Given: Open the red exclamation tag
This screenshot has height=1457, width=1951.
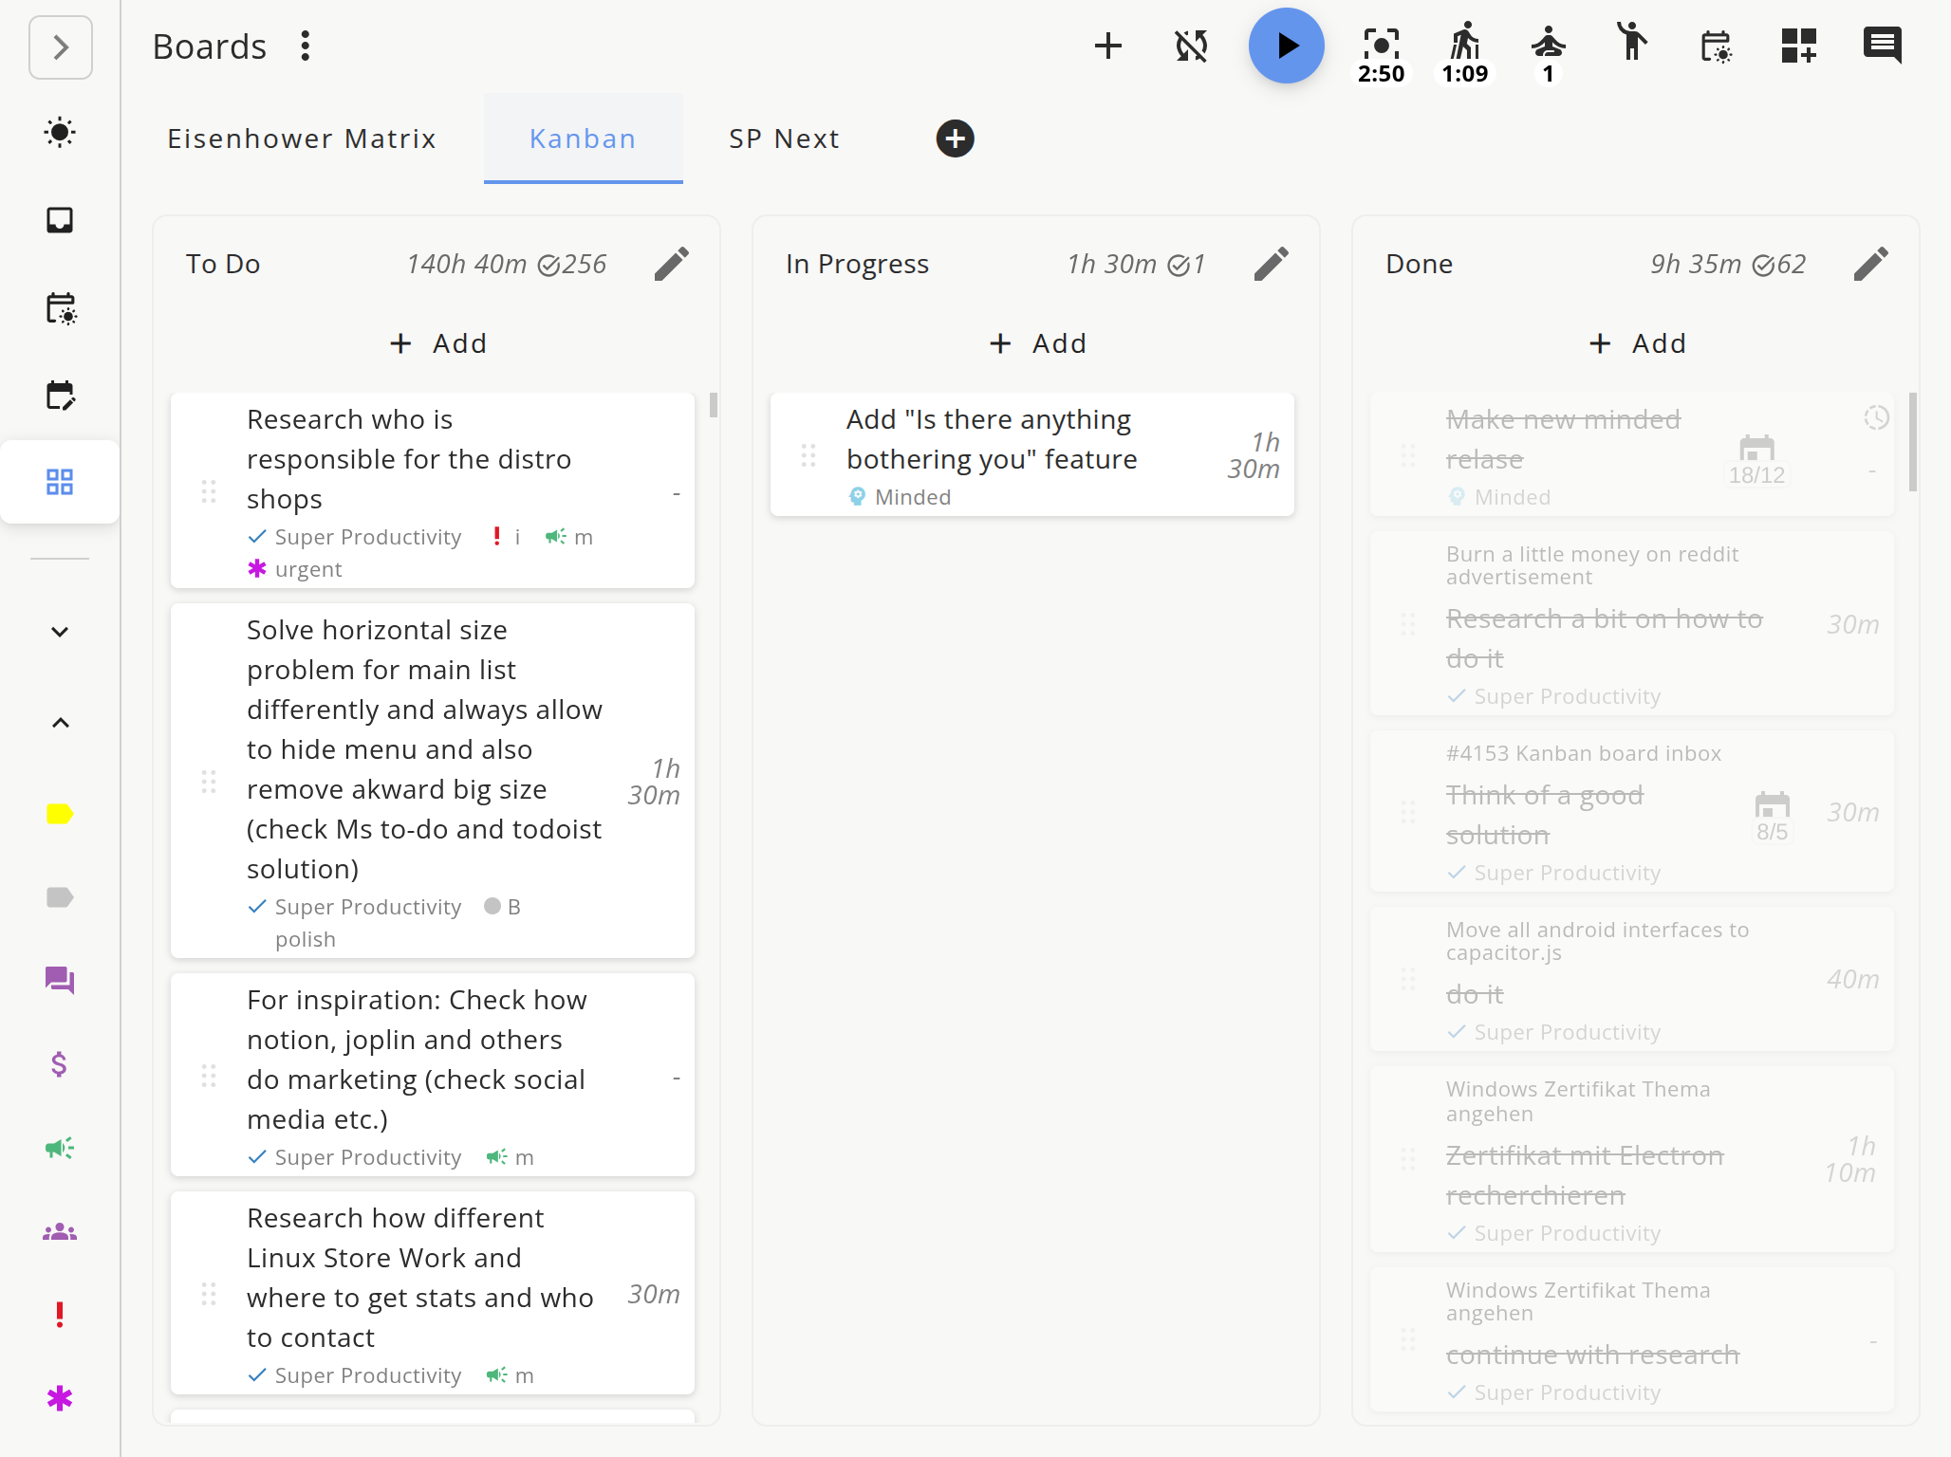Looking at the screenshot, I should click(x=60, y=1315).
